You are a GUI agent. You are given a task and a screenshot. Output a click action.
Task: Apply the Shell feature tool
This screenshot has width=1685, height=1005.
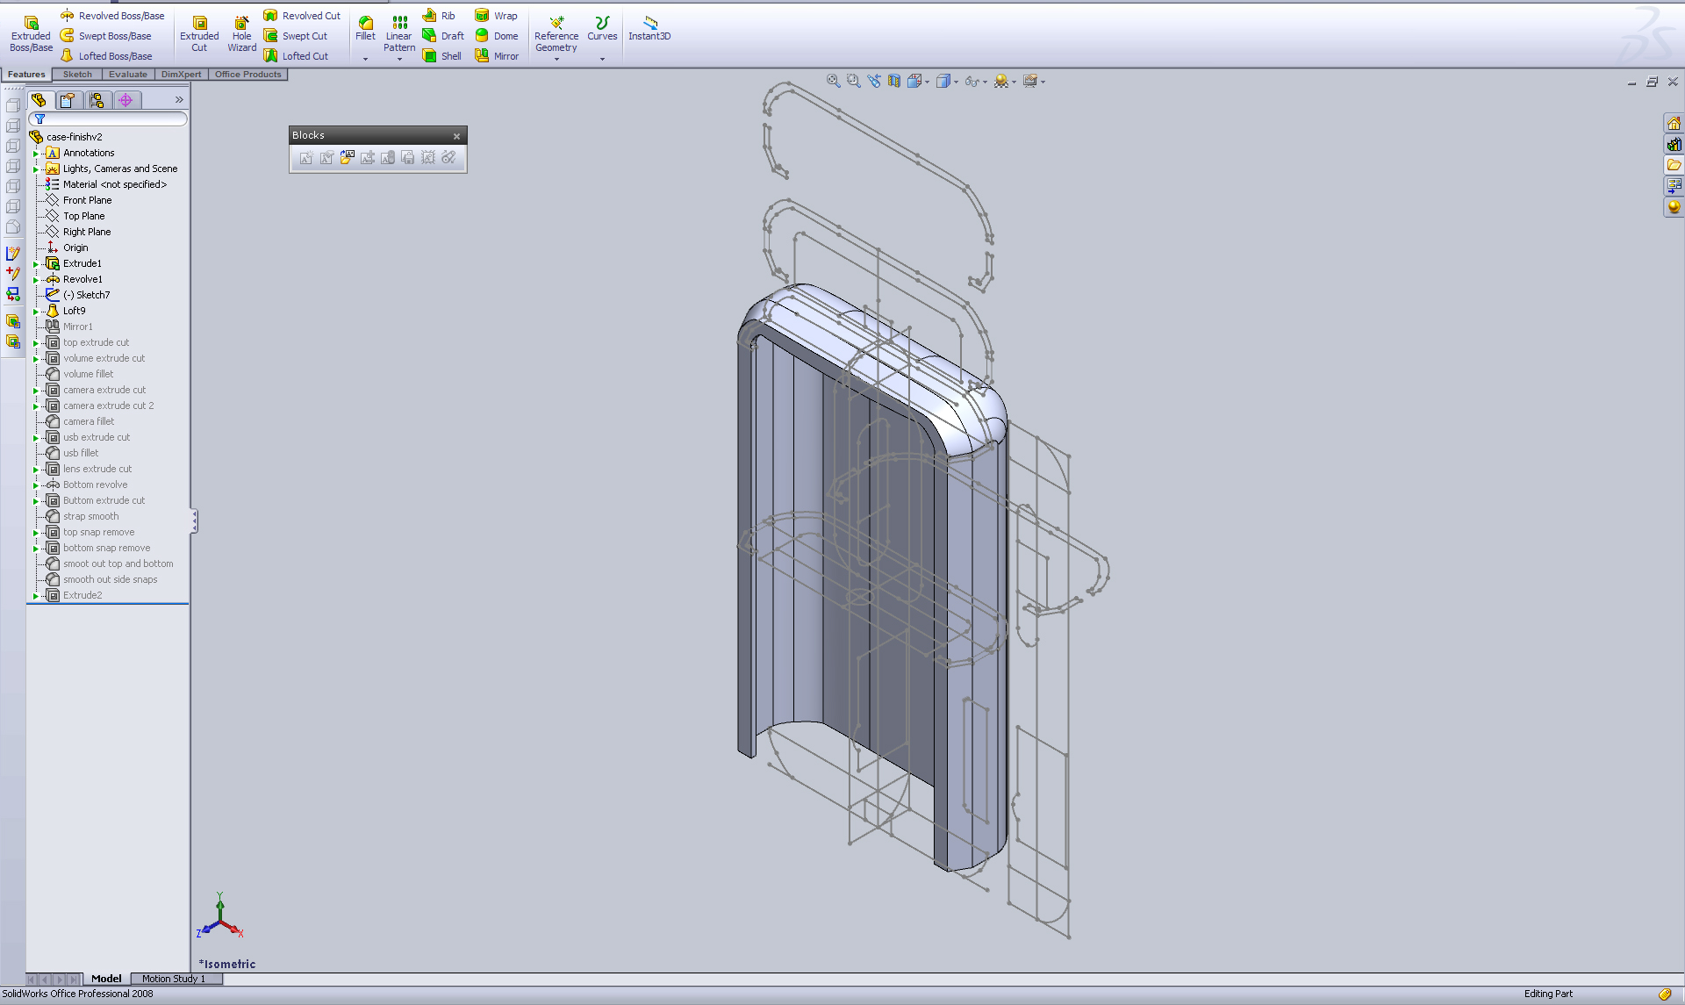(x=442, y=55)
